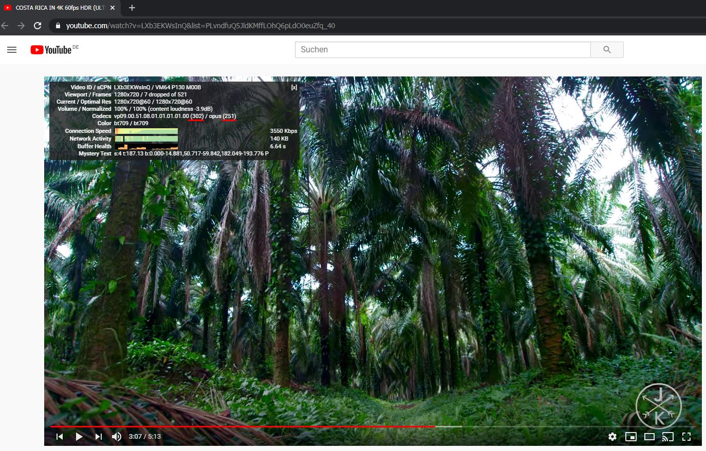Click the vp09 / opus codecs value
The image size is (706, 451).
coord(175,116)
